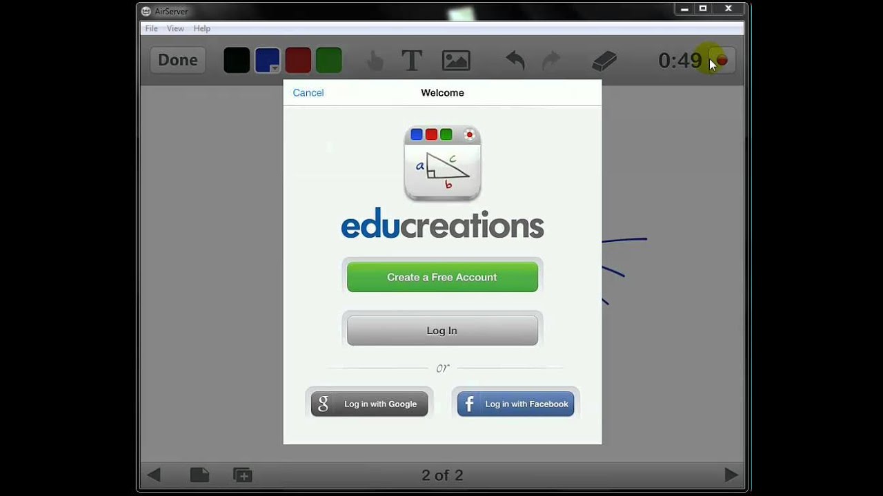This screenshot has width=883, height=496.
Task: Select the red ink color
Action: tap(298, 61)
